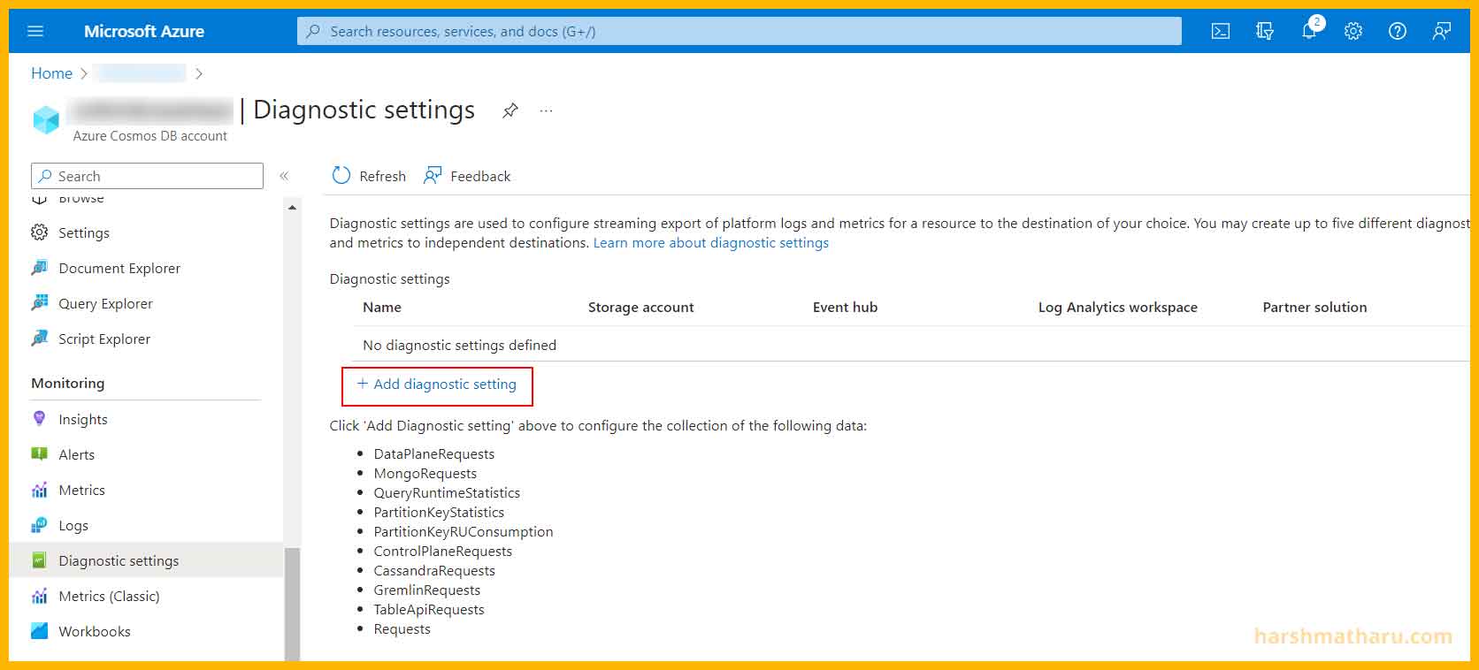Pin the Diagnostic settings blade

[x=510, y=110]
